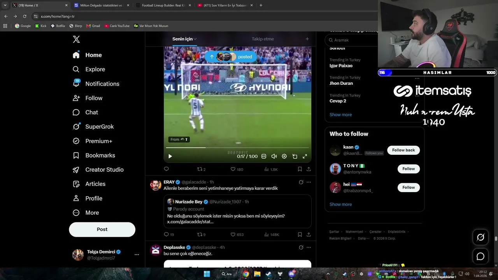
Task: Open the floating Grok button
Action: tap(480, 237)
